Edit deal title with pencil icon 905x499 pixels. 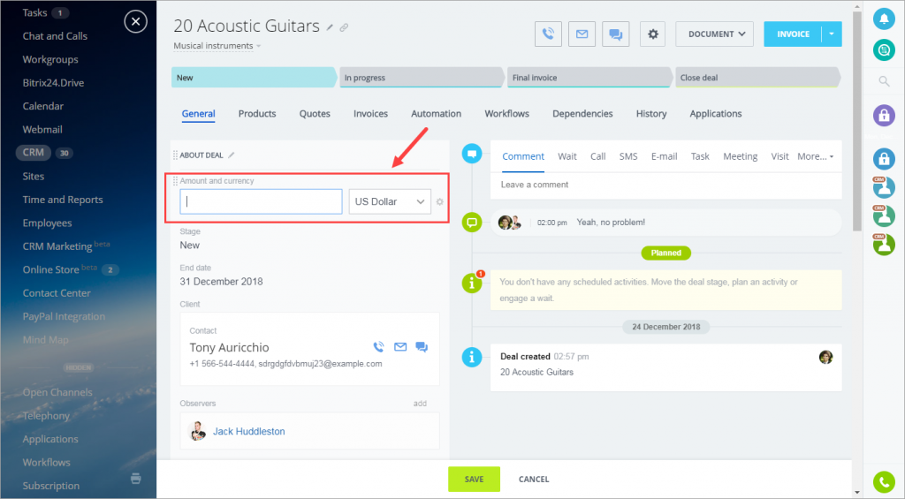(330, 27)
